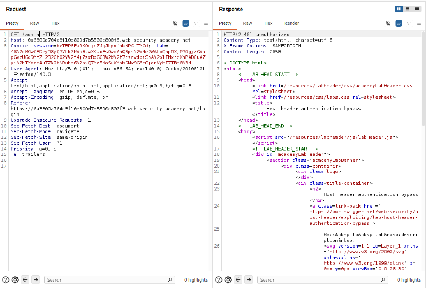Open the Response Raw tab
Image resolution: width=426 pixels, height=288 pixels.
tap(248, 23)
